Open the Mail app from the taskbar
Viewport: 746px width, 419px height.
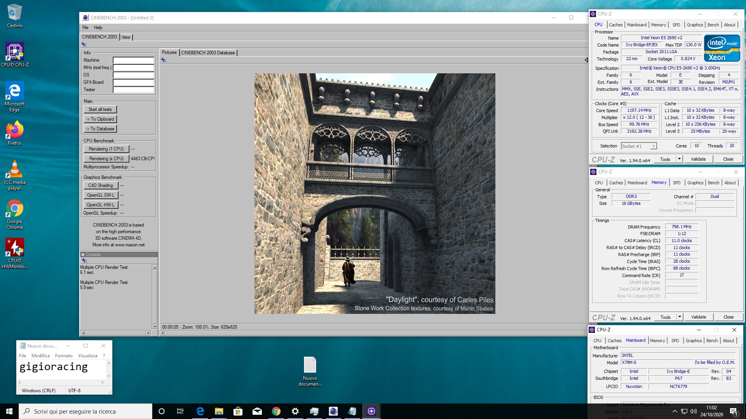(257, 411)
